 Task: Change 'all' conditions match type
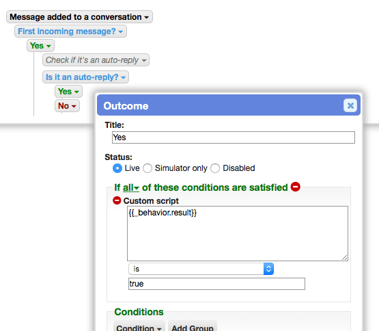pos(131,187)
